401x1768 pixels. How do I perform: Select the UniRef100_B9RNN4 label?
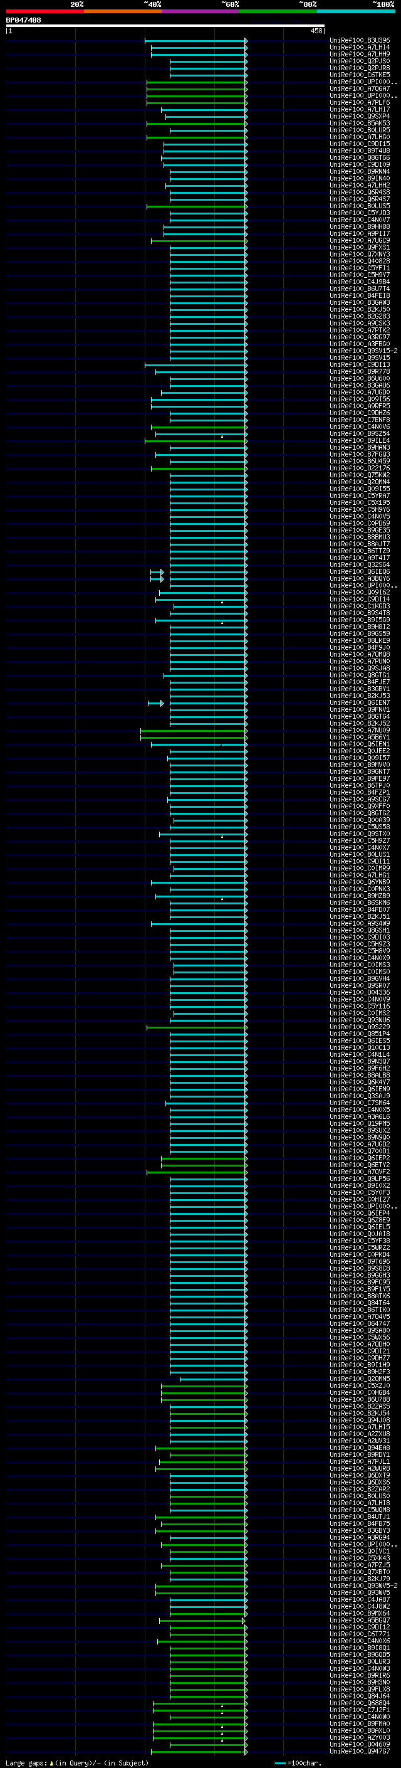point(360,172)
